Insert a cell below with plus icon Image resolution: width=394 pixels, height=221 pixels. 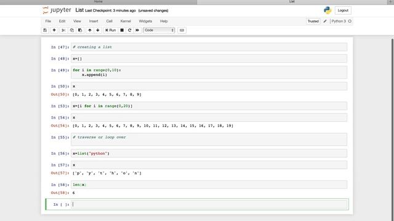coord(54,30)
